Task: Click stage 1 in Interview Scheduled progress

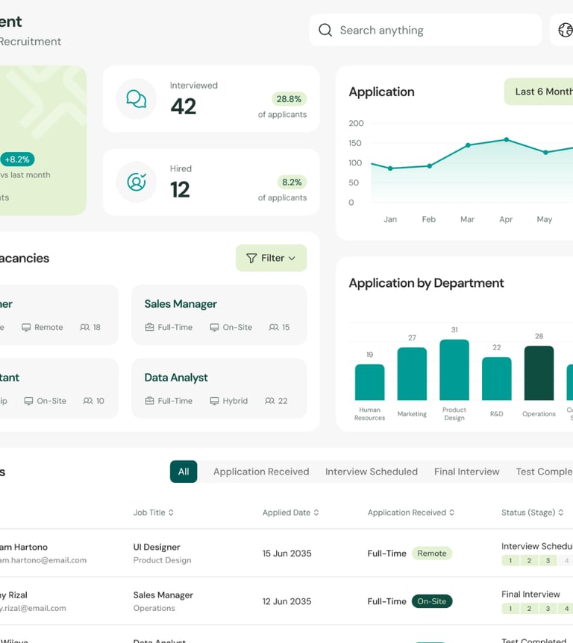Action: (x=510, y=560)
